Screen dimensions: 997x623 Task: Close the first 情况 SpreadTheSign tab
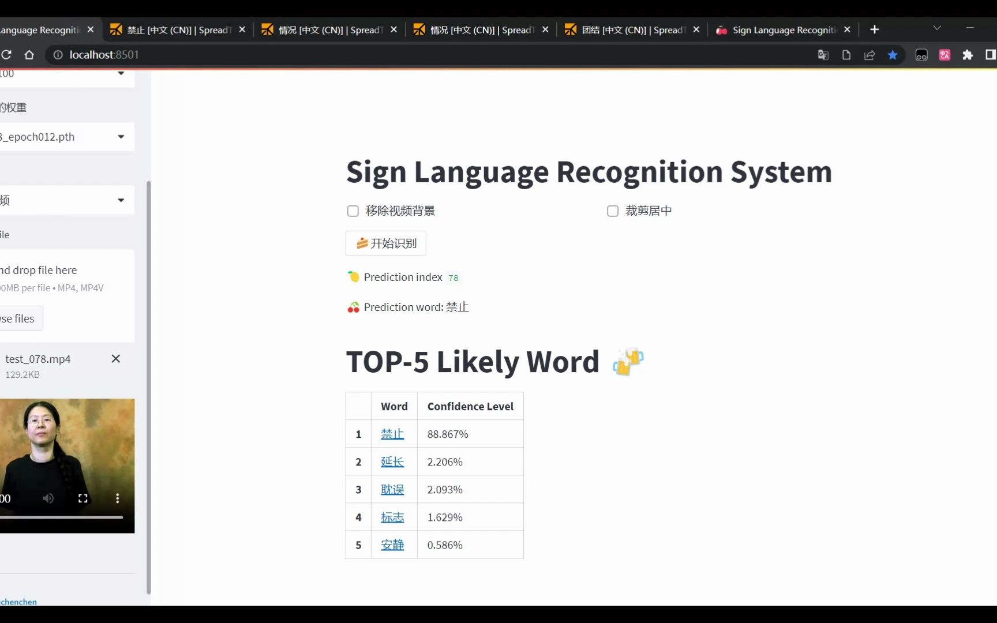coord(394,29)
